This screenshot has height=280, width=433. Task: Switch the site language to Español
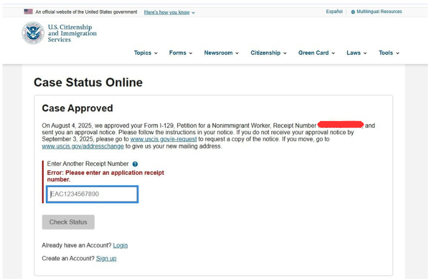pos(334,11)
